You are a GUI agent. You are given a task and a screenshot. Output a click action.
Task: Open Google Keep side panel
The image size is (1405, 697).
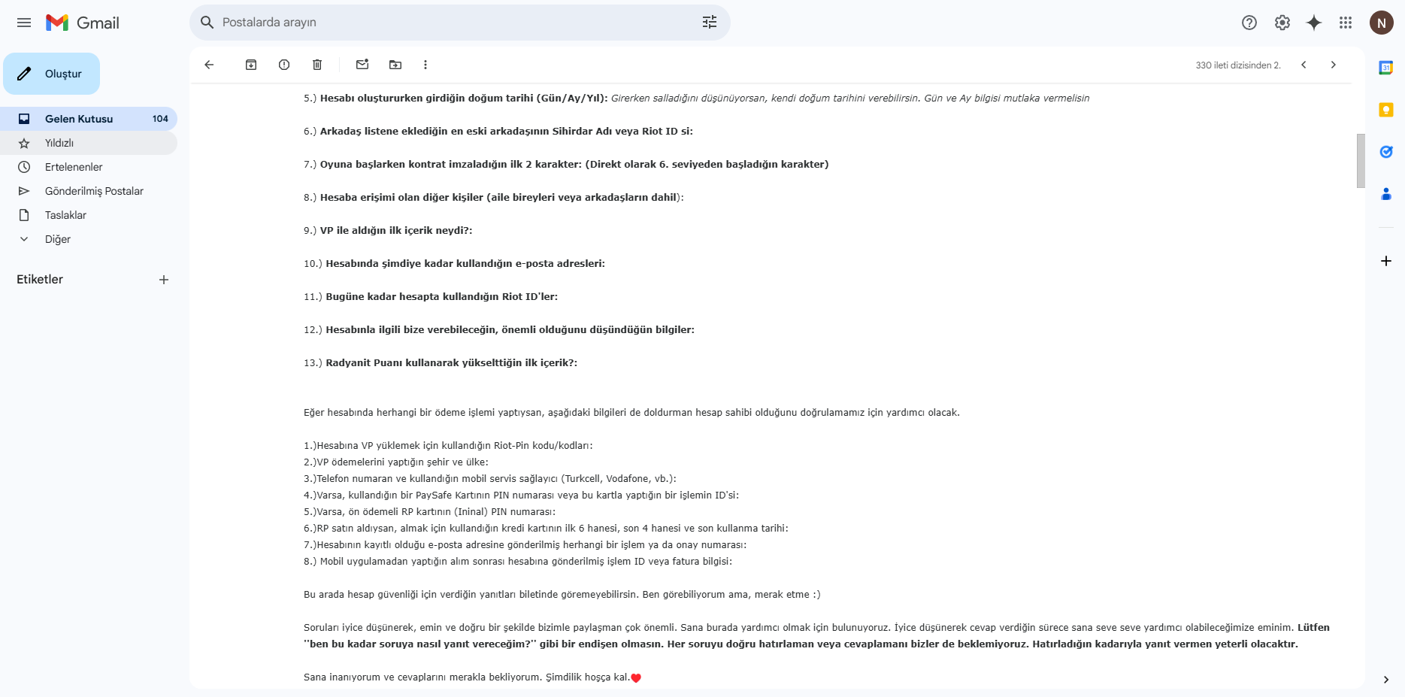(1386, 110)
